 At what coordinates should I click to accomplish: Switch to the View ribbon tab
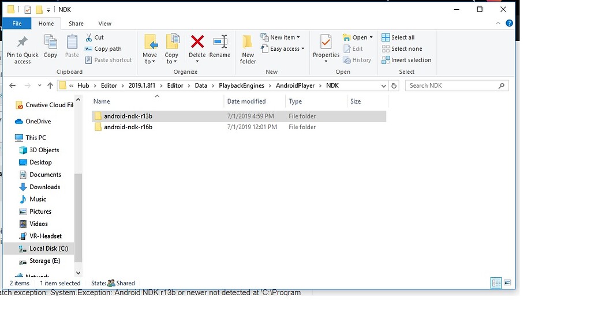pyautogui.click(x=104, y=23)
